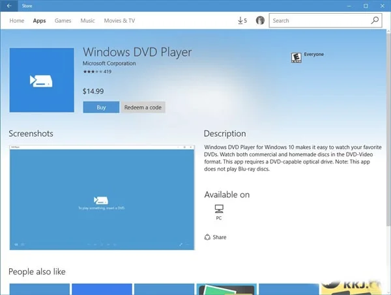Click the Available on heading

(x=227, y=195)
